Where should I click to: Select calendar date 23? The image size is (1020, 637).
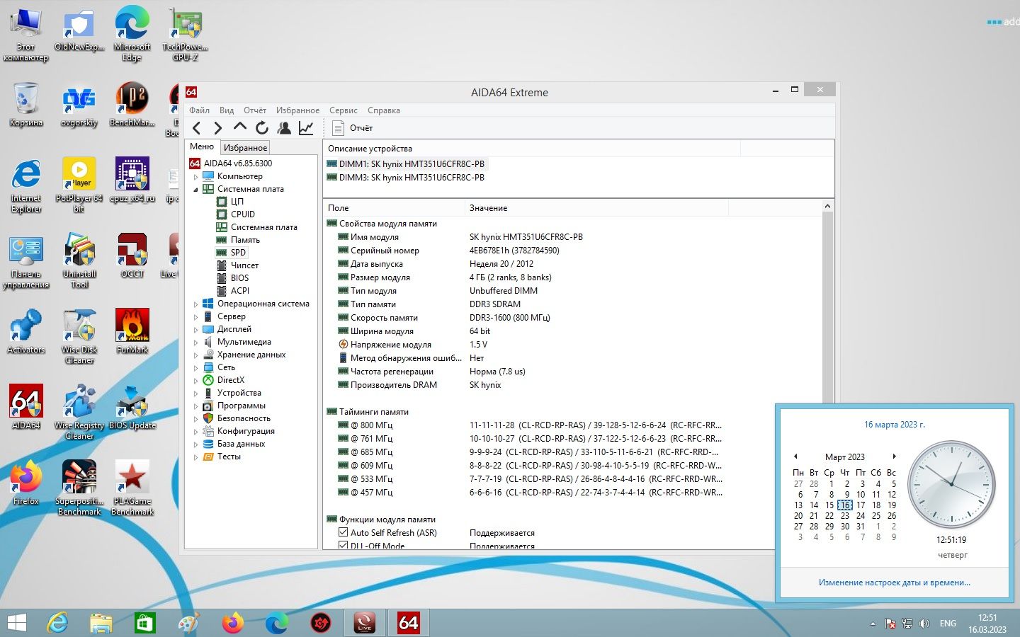[x=845, y=516]
